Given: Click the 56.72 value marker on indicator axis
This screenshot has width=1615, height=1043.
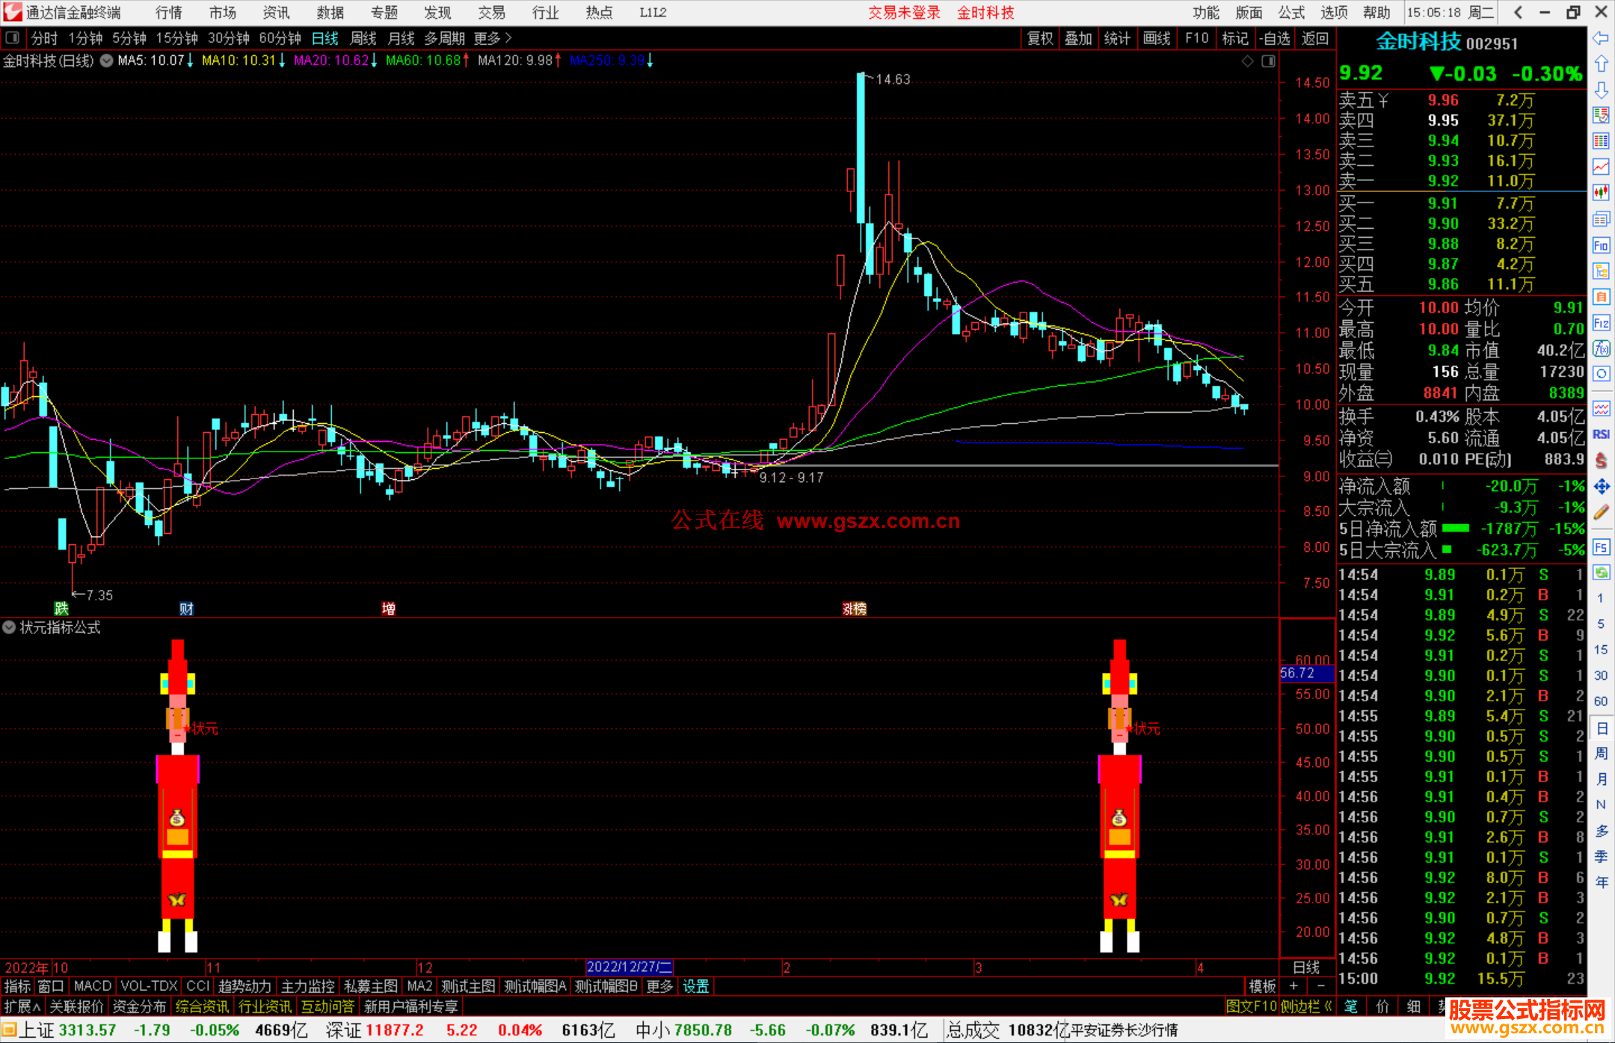Looking at the screenshot, I should coord(1307,673).
